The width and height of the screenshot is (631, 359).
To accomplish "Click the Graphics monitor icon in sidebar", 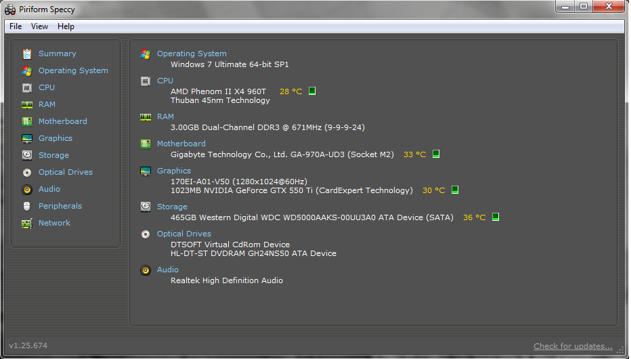I will pos(27,138).
